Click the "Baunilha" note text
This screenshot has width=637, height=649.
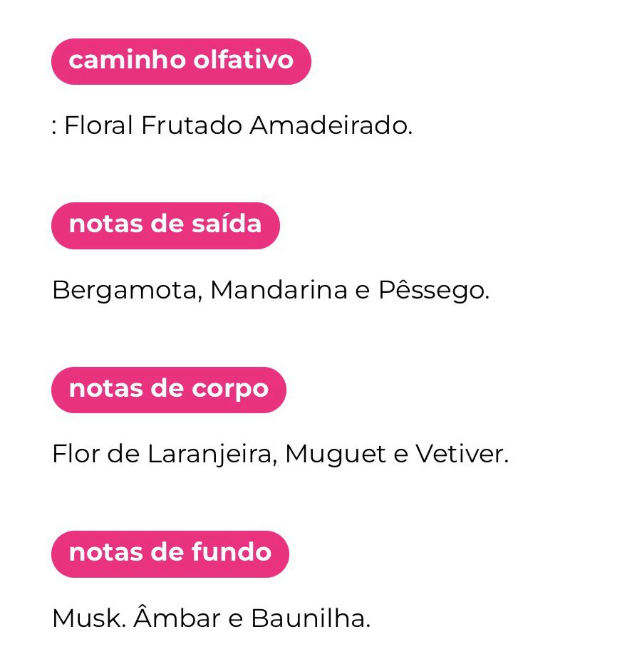[310, 618]
